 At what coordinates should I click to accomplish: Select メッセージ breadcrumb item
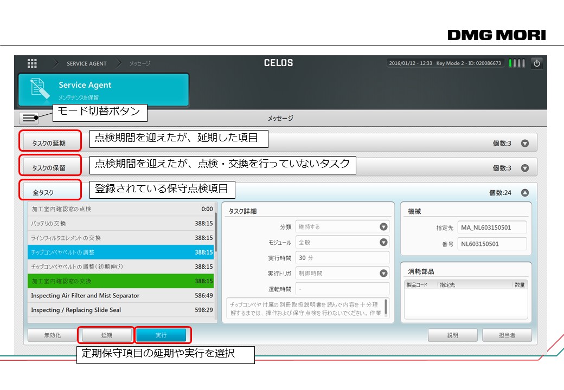[x=140, y=63]
